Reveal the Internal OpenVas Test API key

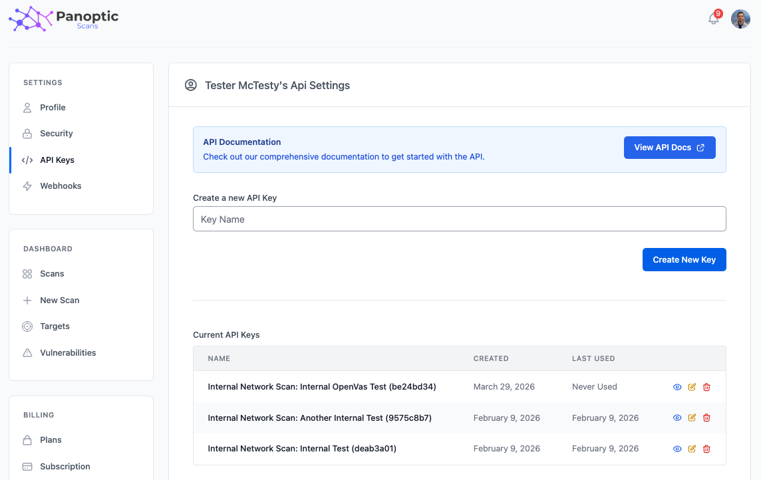[x=677, y=386]
